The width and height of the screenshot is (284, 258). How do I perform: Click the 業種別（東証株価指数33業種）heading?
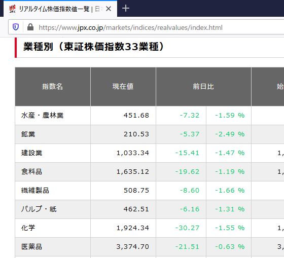[x=93, y=47]
